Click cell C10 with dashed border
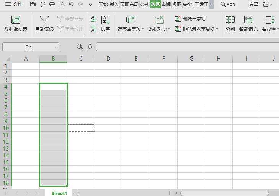The image size is (279, 196). pyautogui.click(x=81, y=128)
